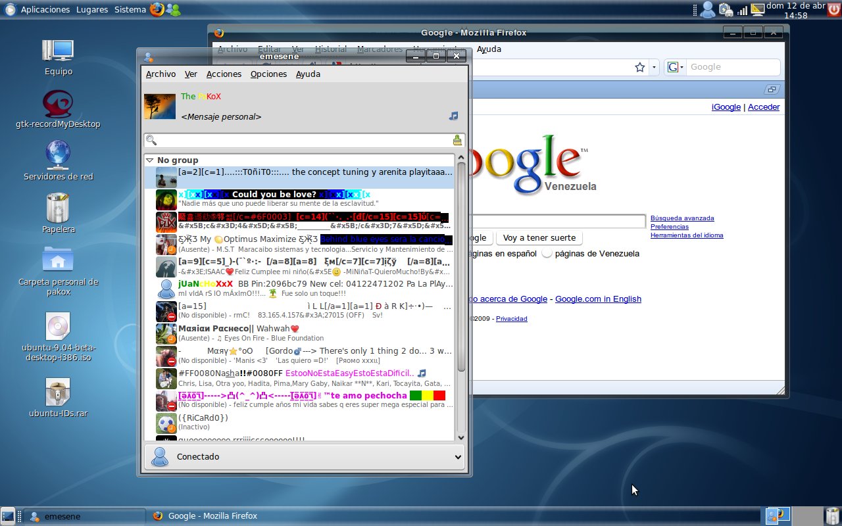
Task: Open emesene Ver menu
Action: pos(191,74)
